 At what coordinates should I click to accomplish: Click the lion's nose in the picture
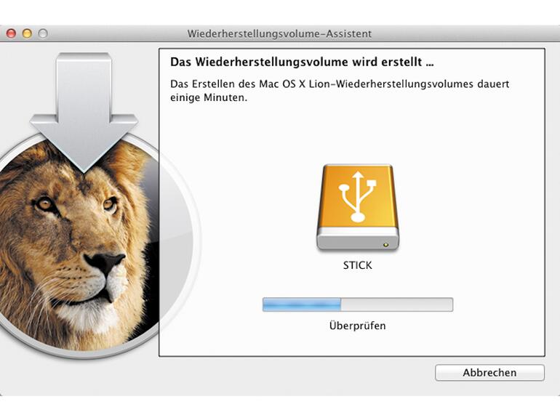(x=103, y=260)
